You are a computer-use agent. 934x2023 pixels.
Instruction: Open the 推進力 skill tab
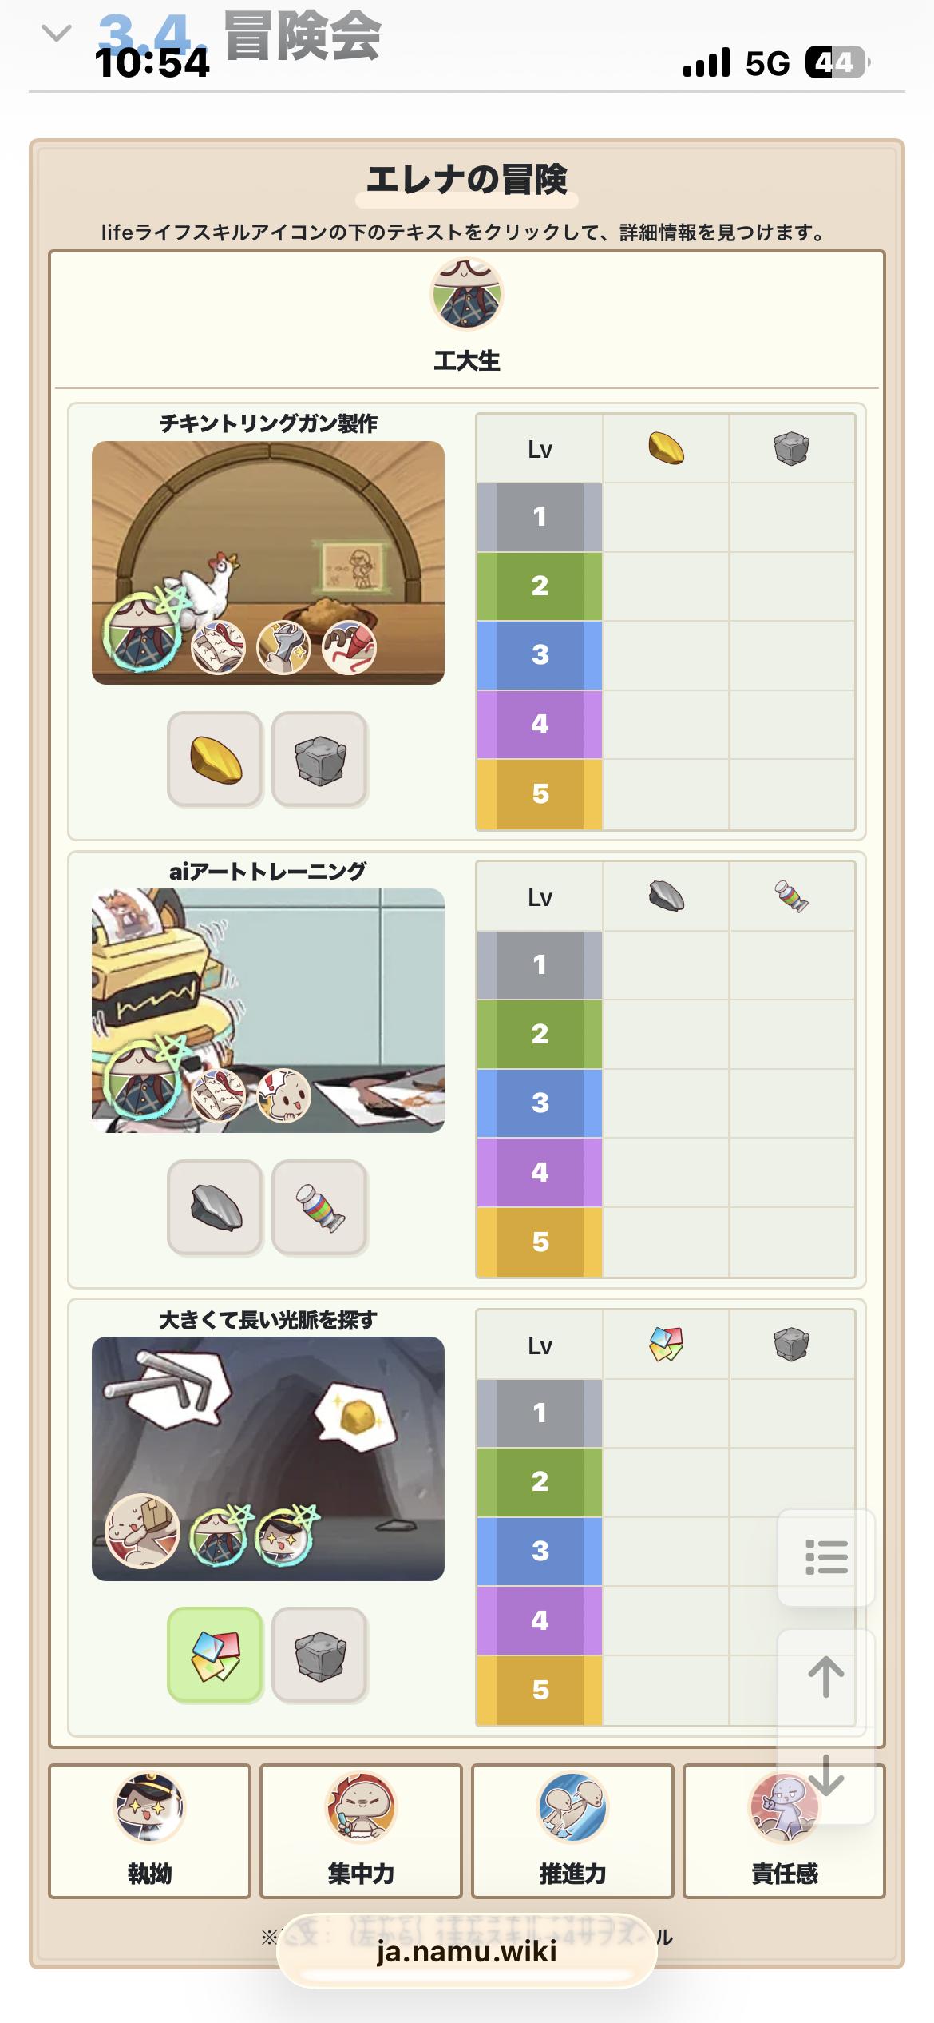572,1830
